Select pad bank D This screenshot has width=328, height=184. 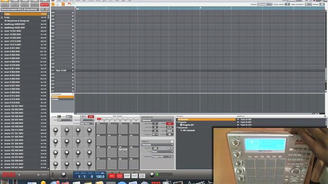(115, 119)
